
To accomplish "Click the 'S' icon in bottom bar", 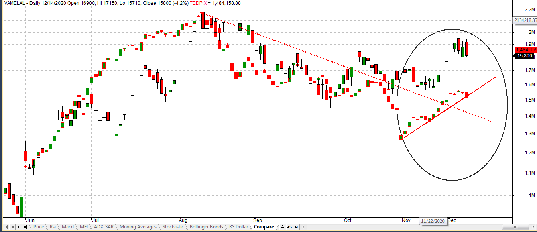I will pyautogui.click(x=289, y=227).
